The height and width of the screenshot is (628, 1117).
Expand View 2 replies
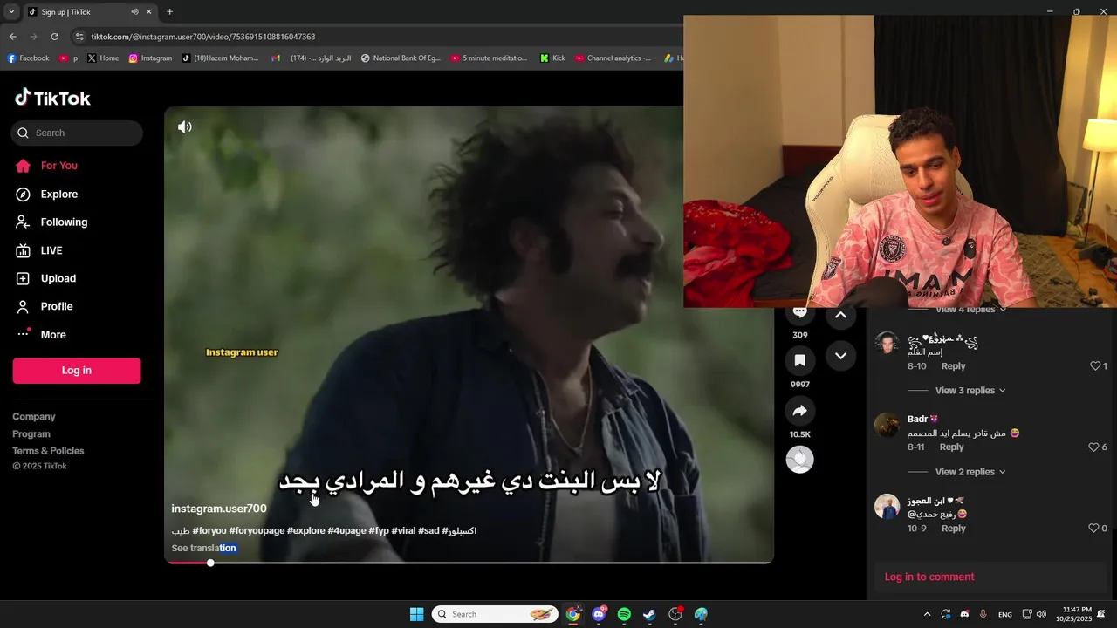tap(970, 472)
